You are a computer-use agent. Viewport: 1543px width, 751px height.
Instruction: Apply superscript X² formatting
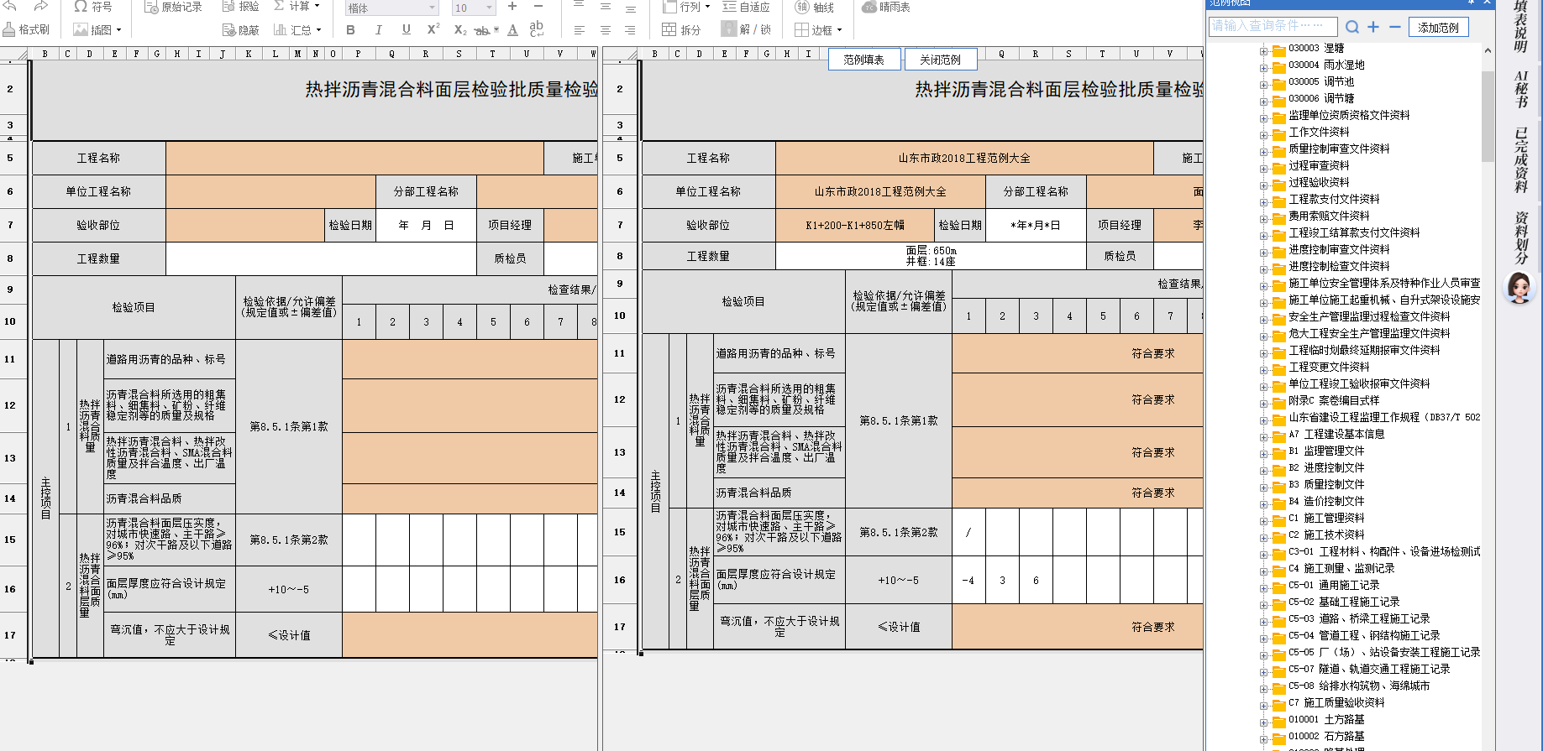pos(433,29)
